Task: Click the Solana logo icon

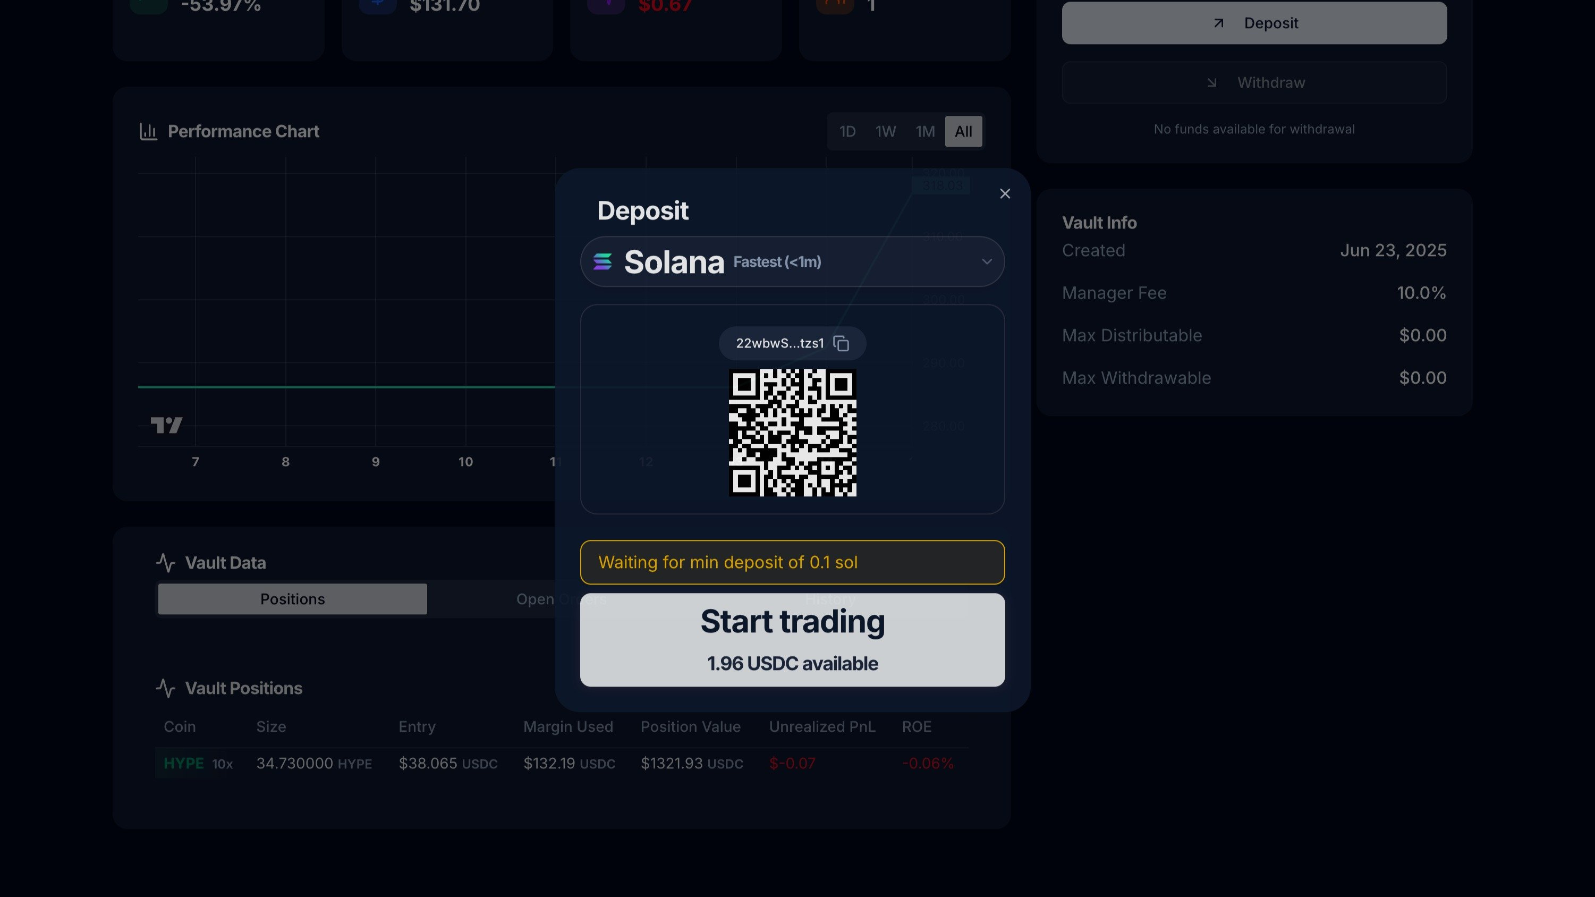Action: [x=603, y=261]
